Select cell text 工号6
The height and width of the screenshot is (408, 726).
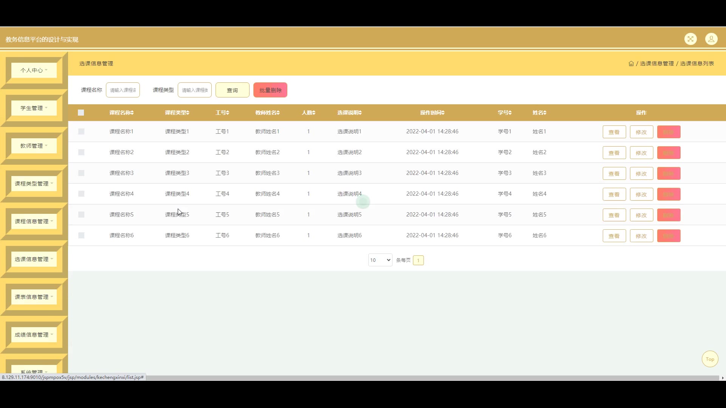222,235
